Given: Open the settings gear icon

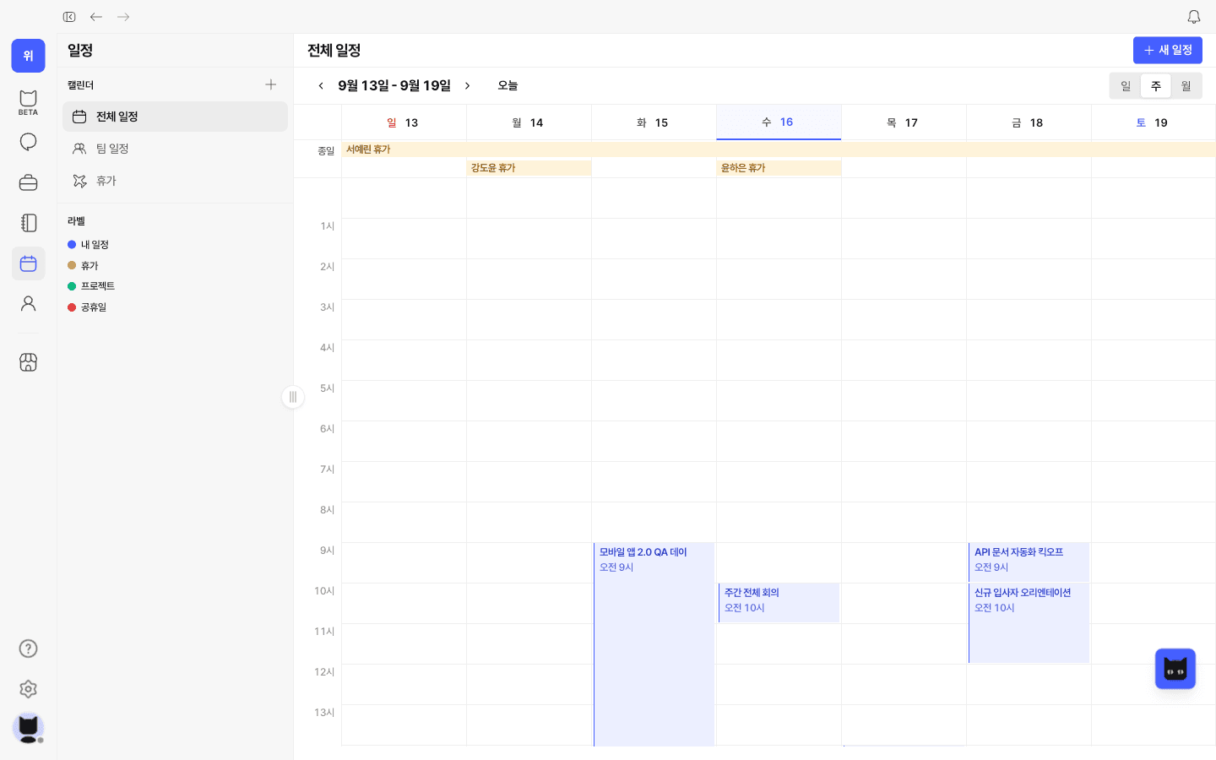Looking at the screenshot, I should click(28, 689).
